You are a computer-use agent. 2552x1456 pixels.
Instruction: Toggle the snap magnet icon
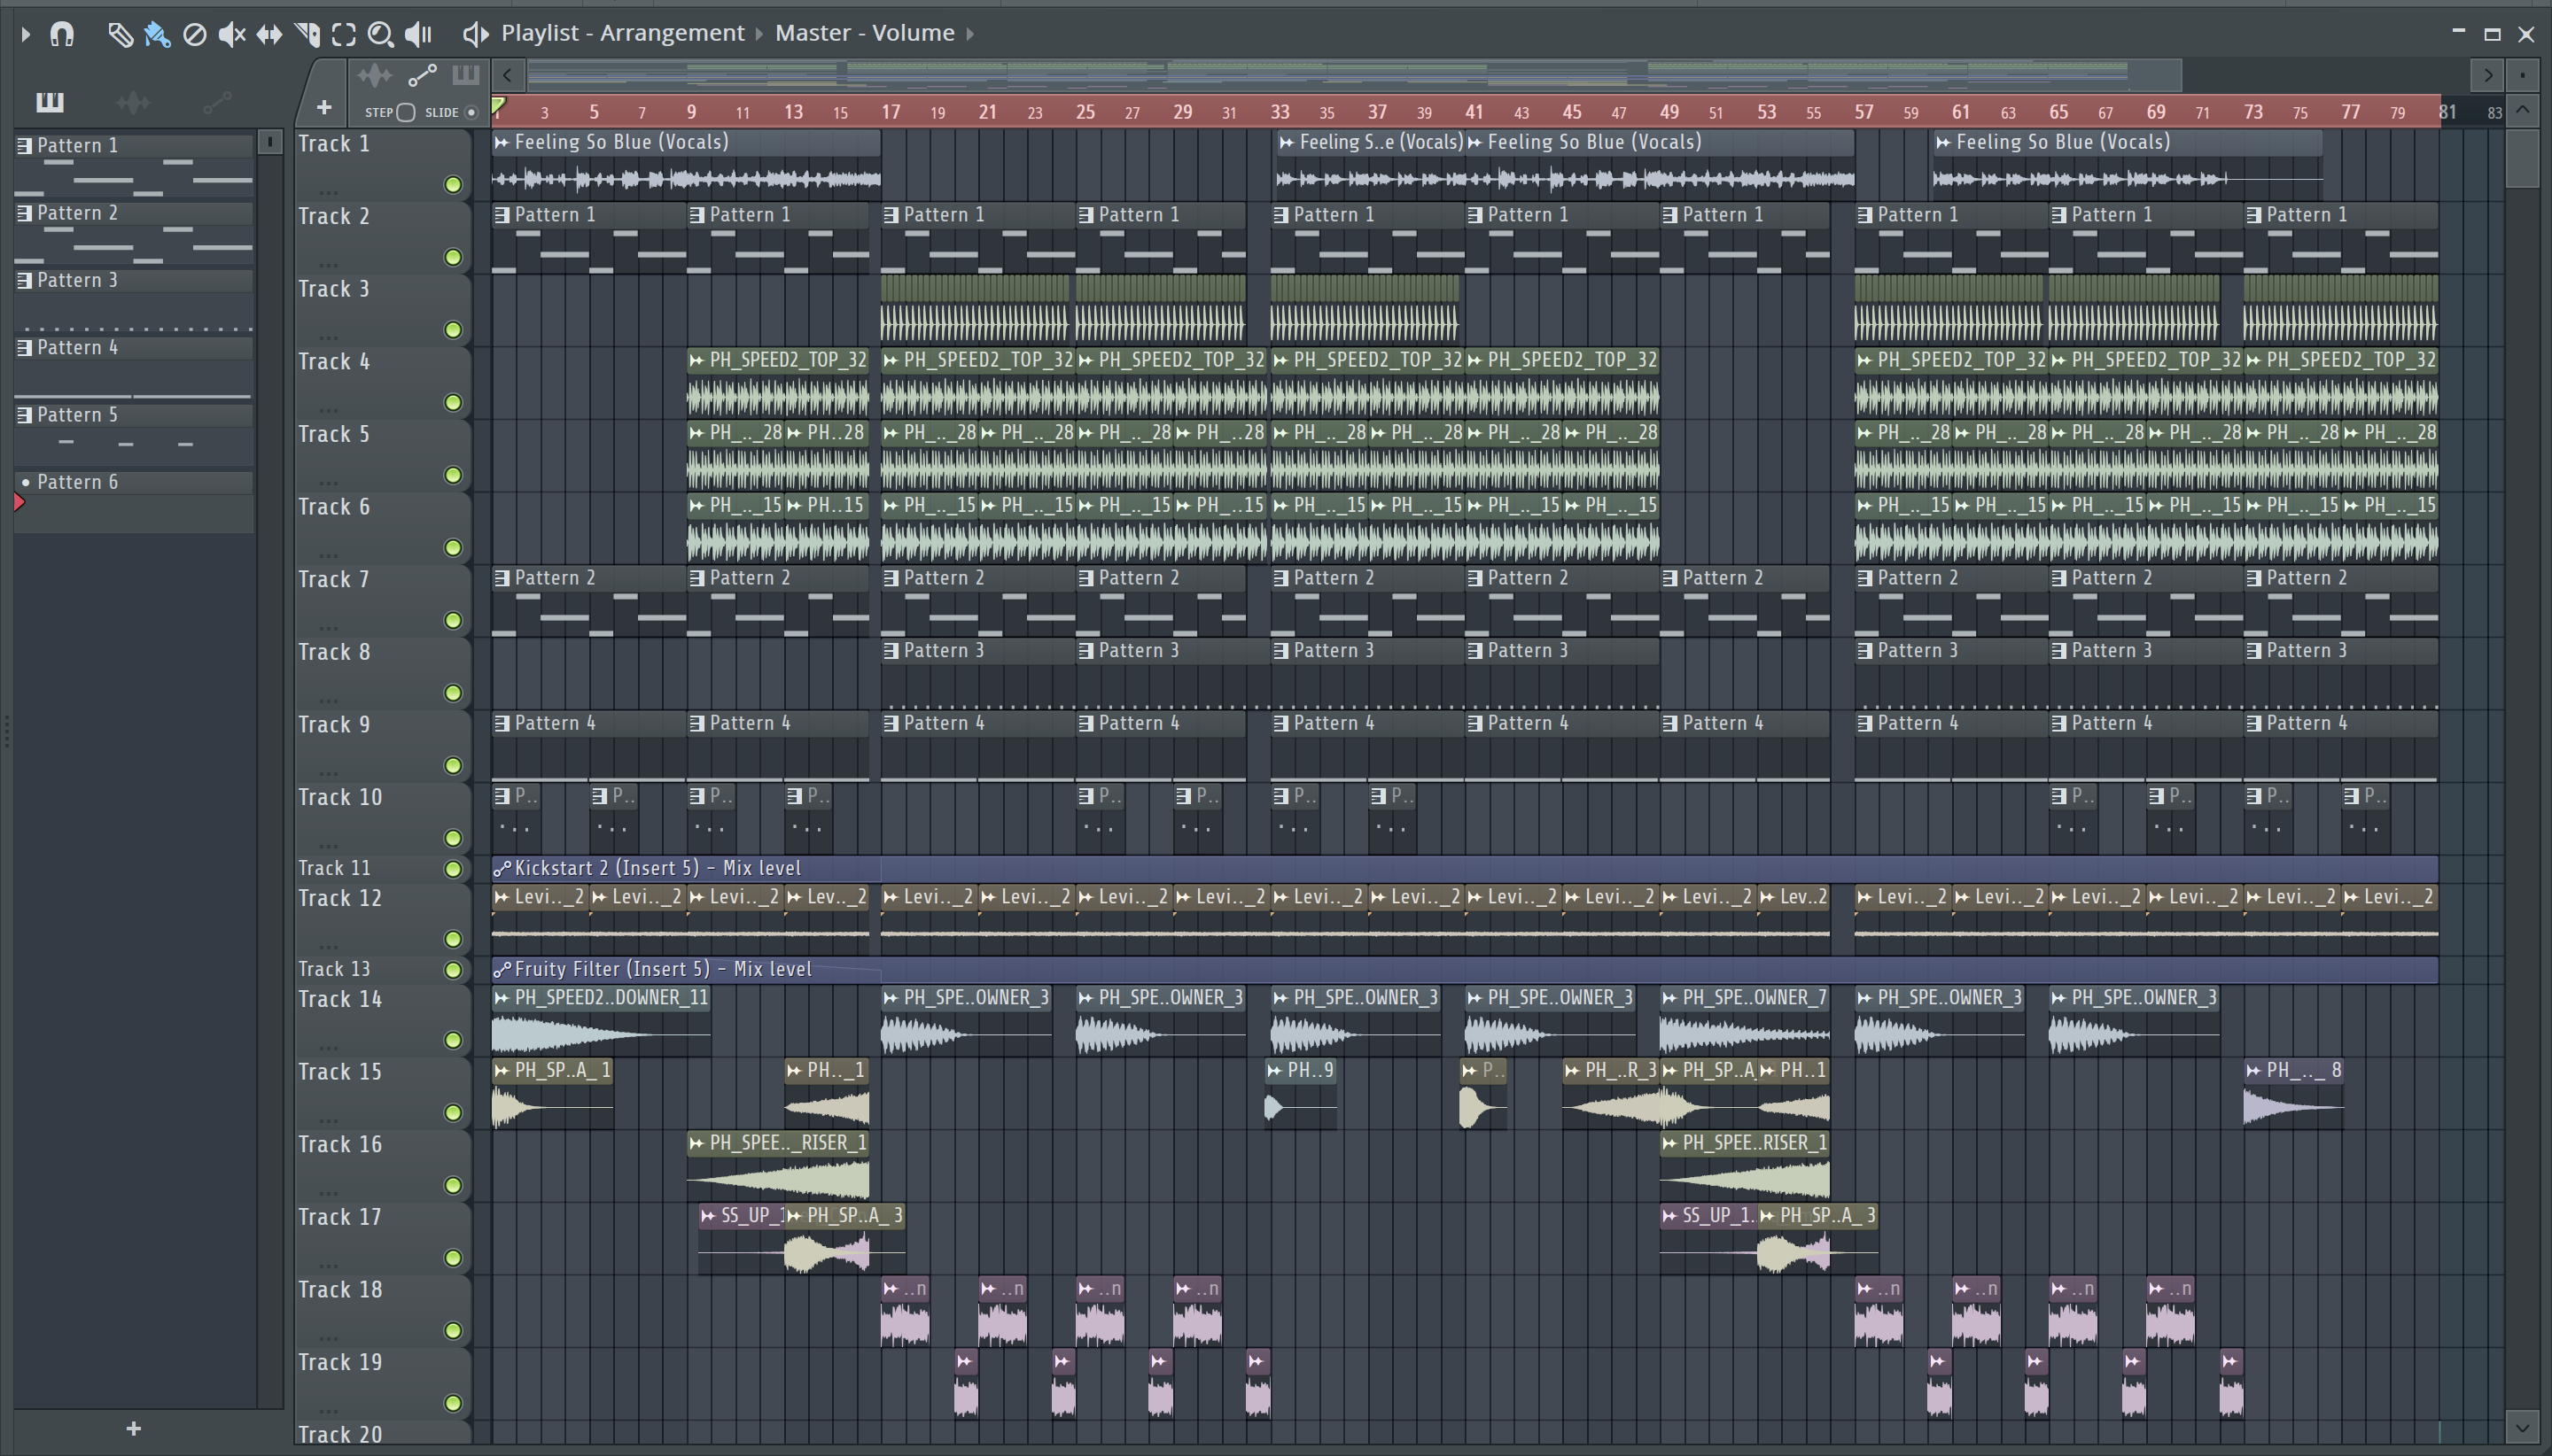[62, 35]
